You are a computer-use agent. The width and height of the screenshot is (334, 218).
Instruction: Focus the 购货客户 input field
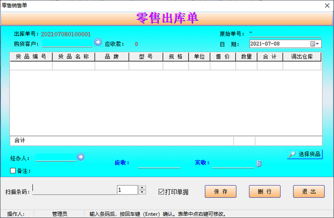[x=67, y=43]
